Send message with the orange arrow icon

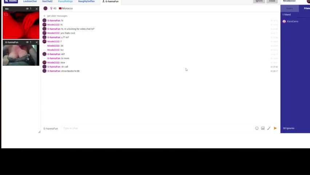pos(275,128)
